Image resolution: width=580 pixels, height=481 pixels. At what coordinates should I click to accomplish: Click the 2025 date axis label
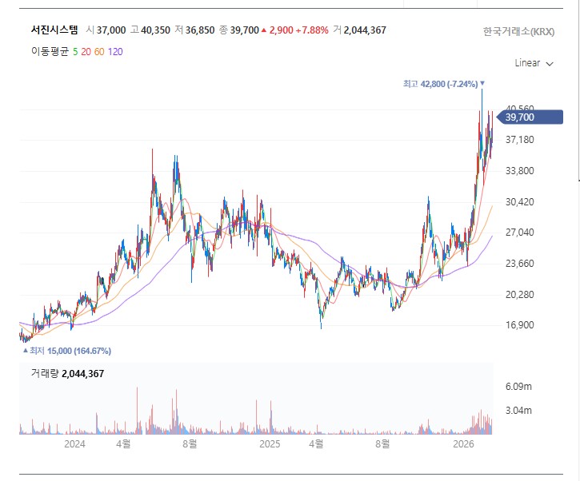pos(270,444)
